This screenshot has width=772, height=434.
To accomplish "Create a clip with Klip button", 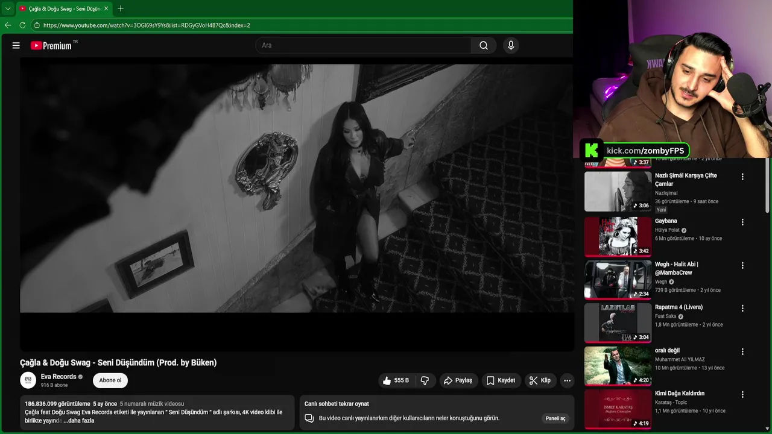I will (540, 380).
